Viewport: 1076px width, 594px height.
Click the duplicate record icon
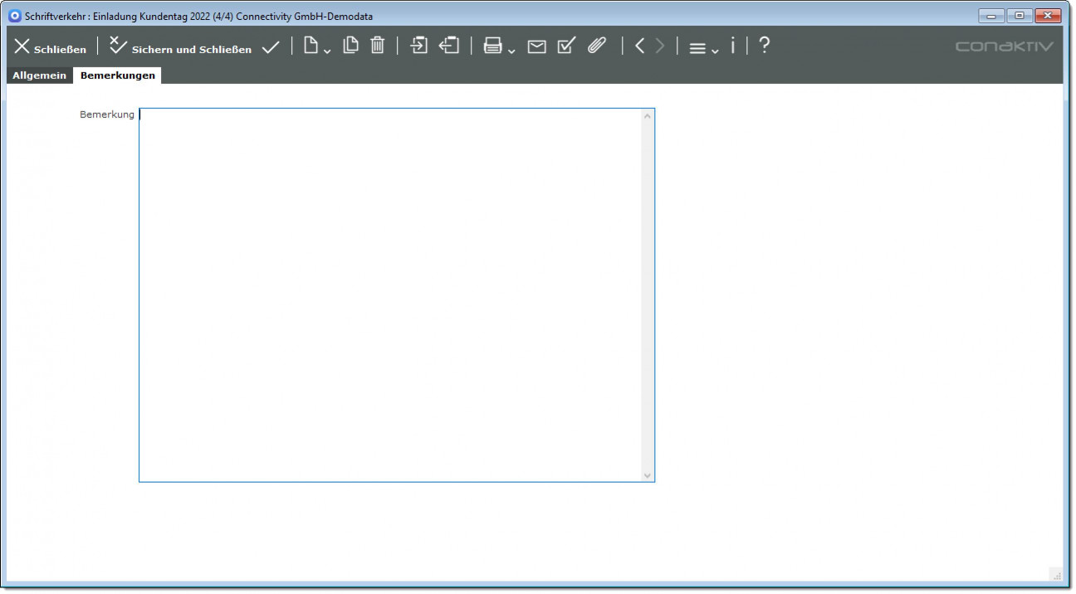point(350,46)
